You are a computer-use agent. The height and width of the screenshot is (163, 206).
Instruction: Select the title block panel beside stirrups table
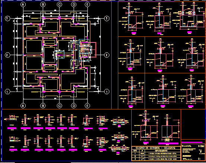tap(193, 152)
